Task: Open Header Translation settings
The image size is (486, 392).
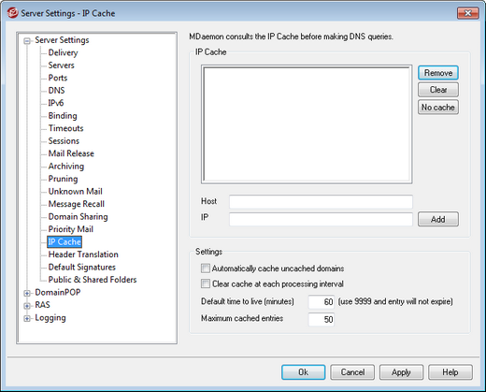Action: point(83,254)
